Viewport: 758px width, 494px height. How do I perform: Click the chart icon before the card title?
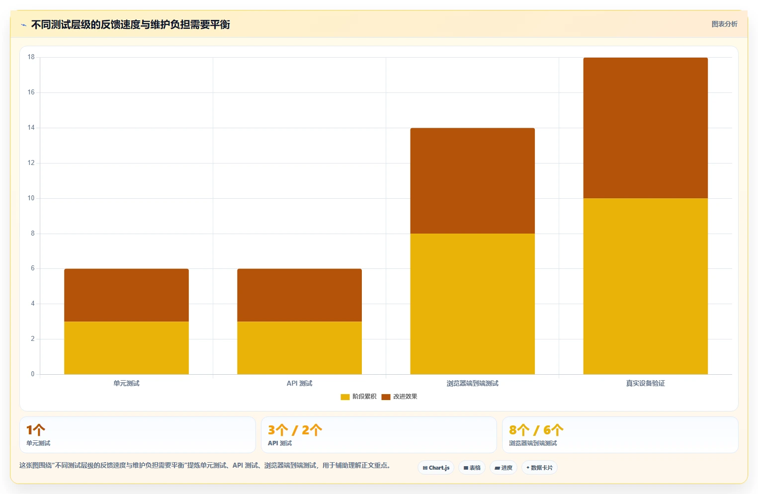pos(23,25)
